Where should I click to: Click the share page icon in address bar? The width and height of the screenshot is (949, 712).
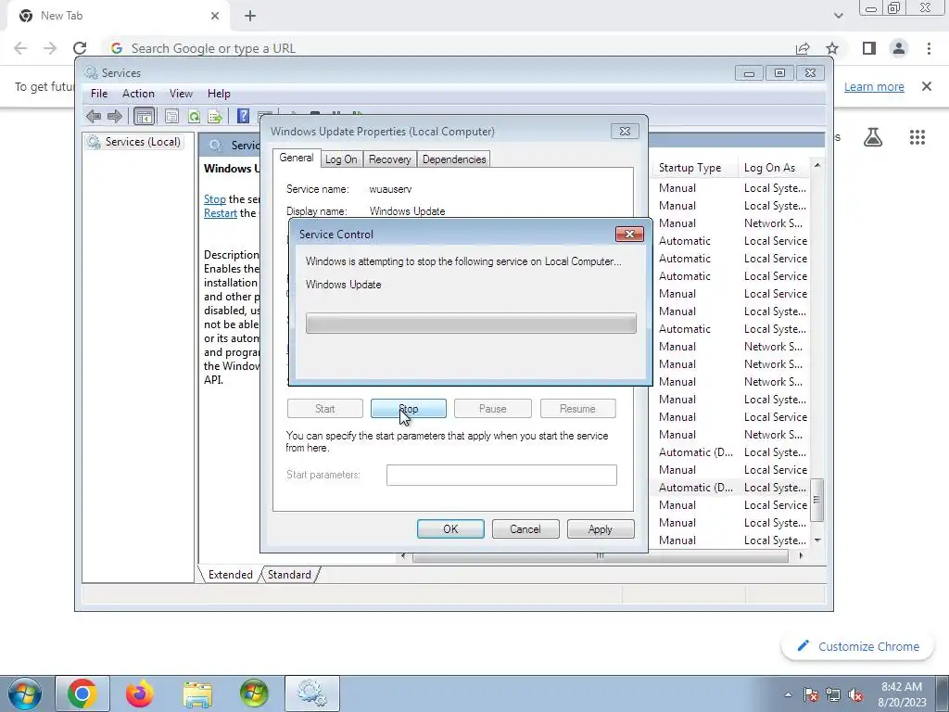tap(803, 48)
